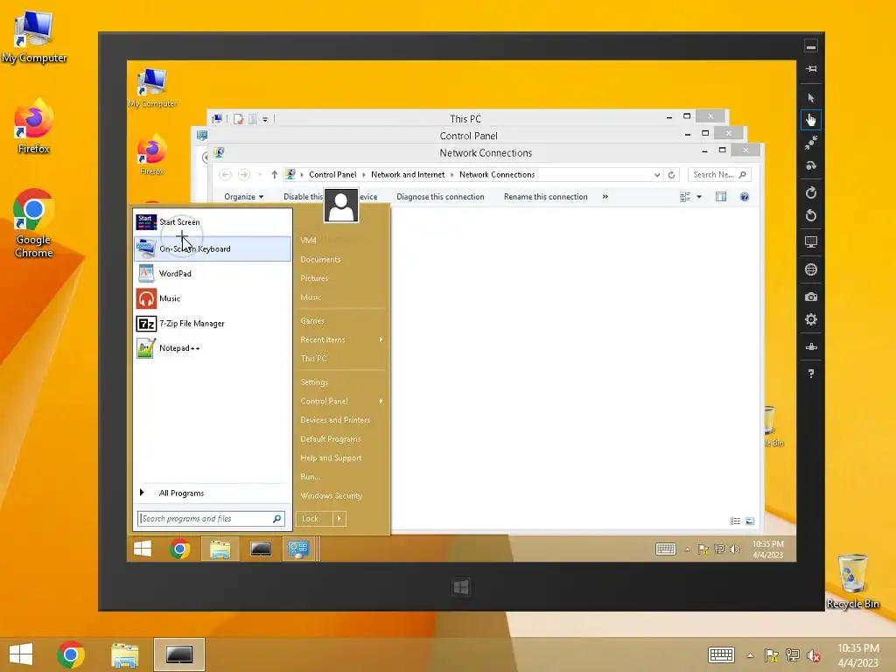Screen dimensions: 896x672
Task: Toggle the preview pane icon
Action: pos(721,197)
